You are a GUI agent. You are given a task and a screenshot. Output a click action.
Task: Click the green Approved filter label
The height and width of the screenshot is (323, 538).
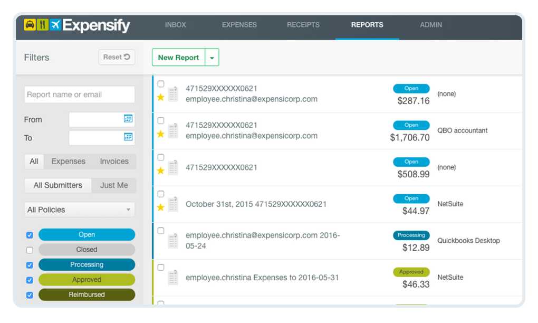coord(87,279)
